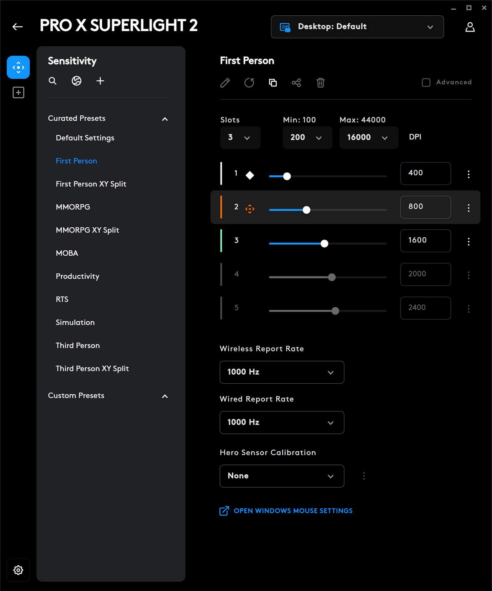492x591 pixels.
Task: Click slot 5 DPI slider handle
Action: point(335,311)
